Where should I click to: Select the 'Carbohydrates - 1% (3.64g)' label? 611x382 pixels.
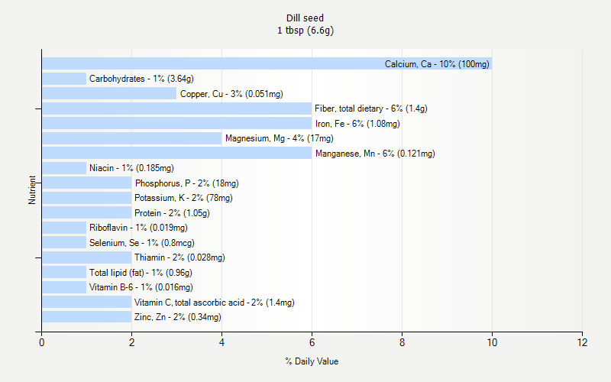pyautogui.click(x=141, y=79)
